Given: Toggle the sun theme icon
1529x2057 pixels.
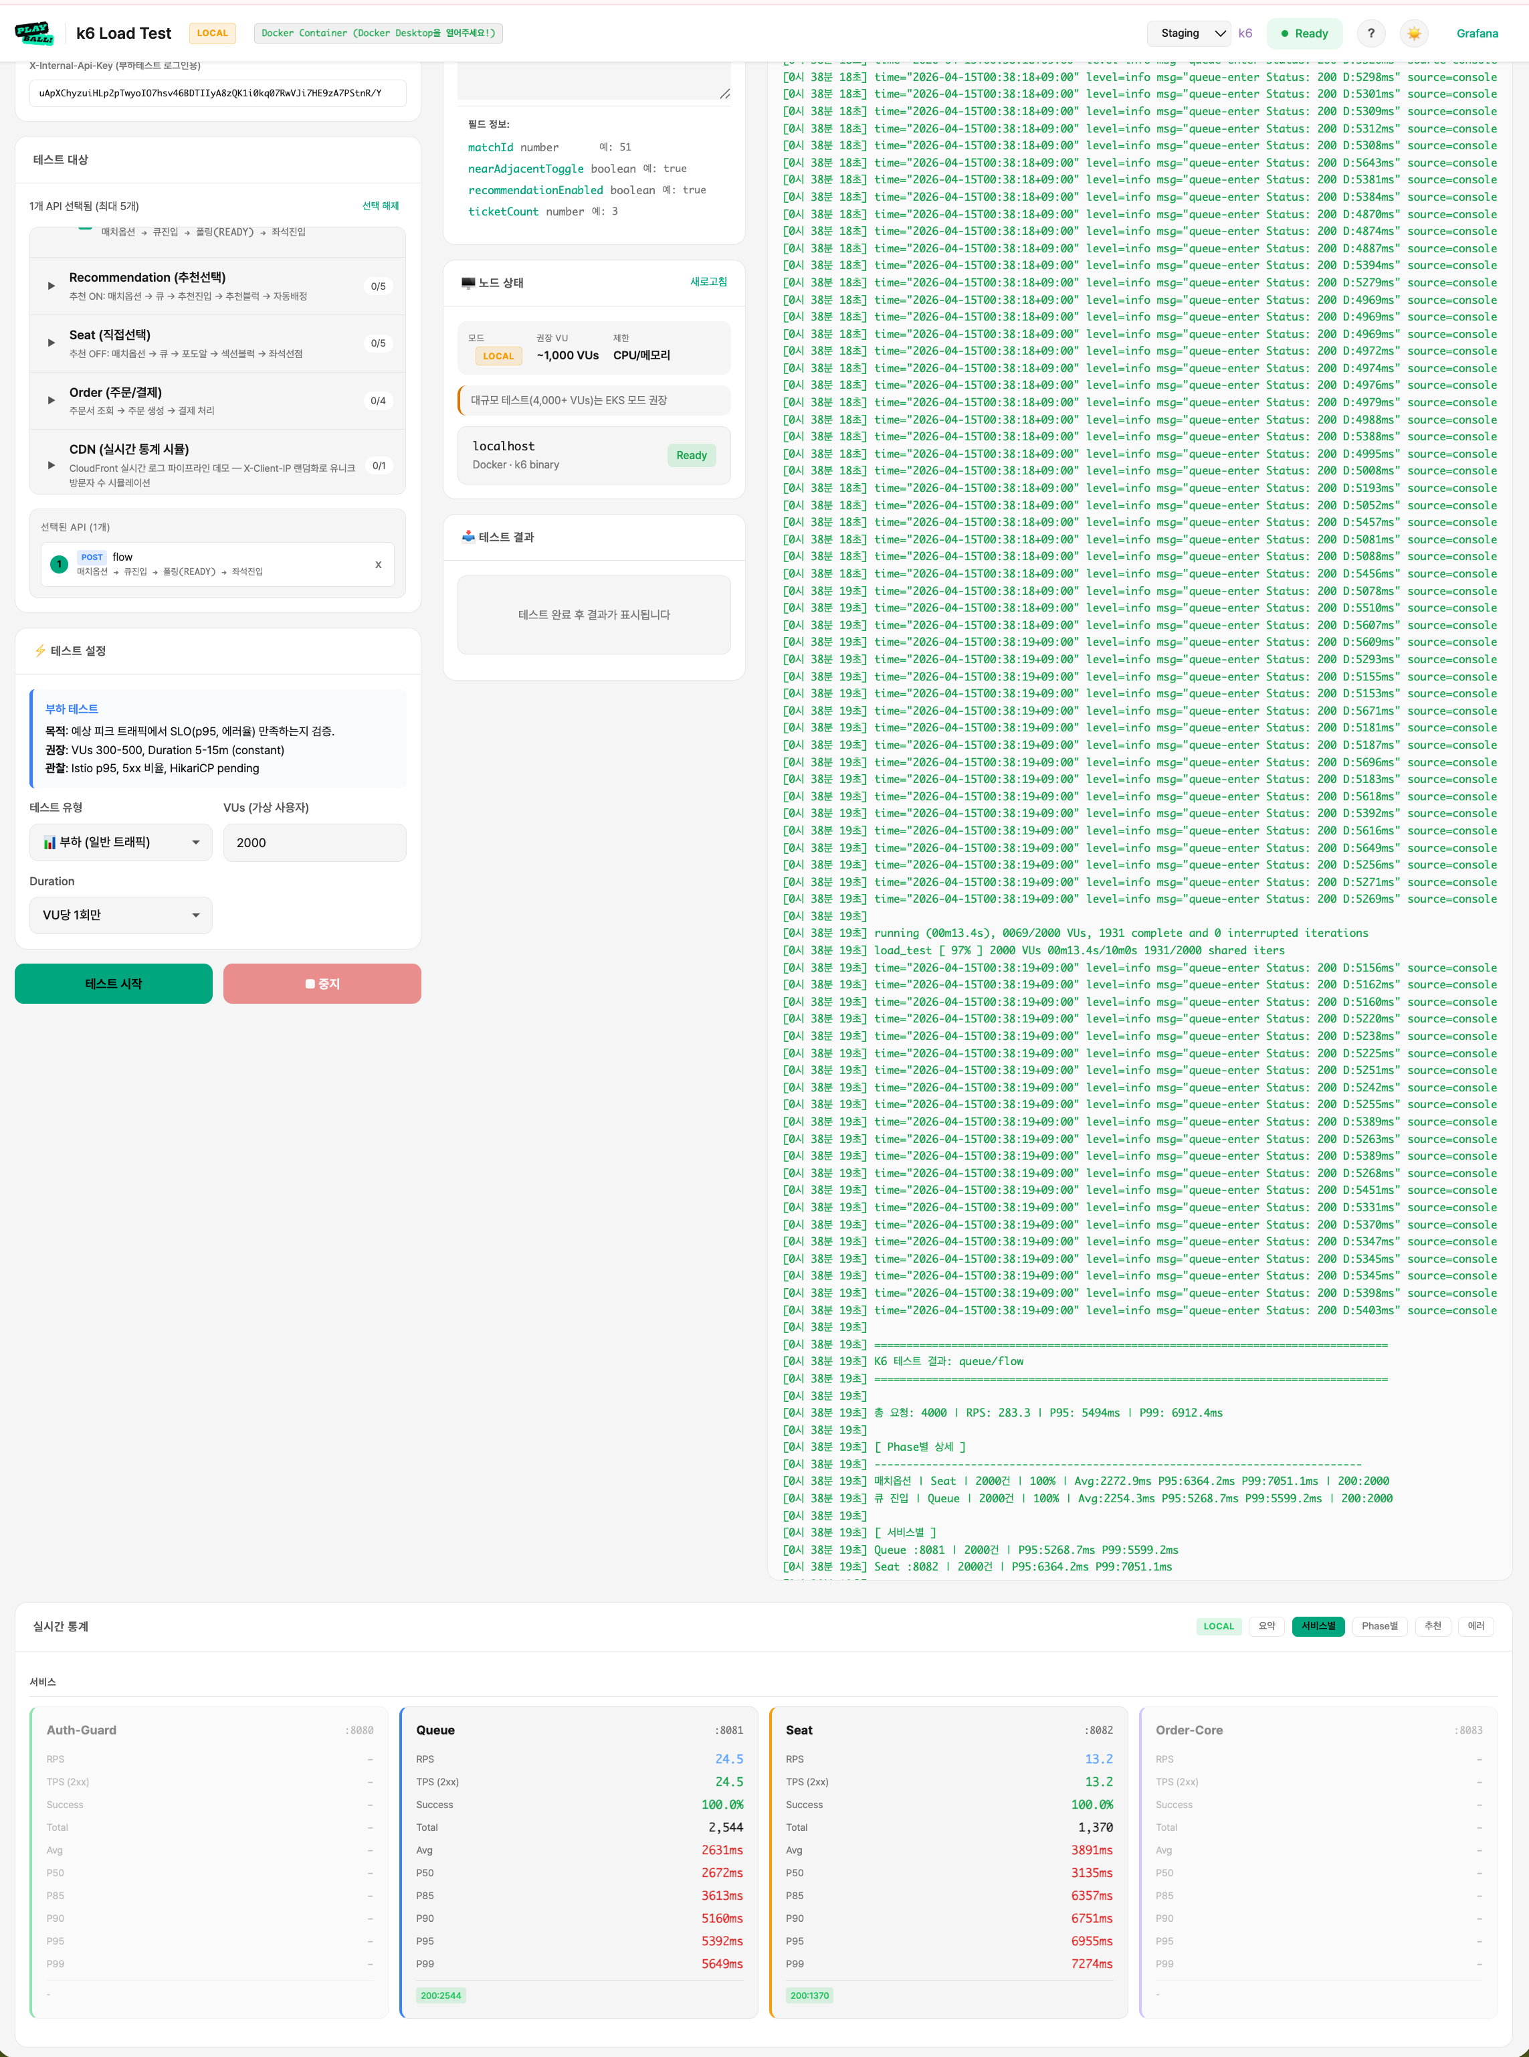Looking at the screenshot, I should click(x=1413, y=33).
